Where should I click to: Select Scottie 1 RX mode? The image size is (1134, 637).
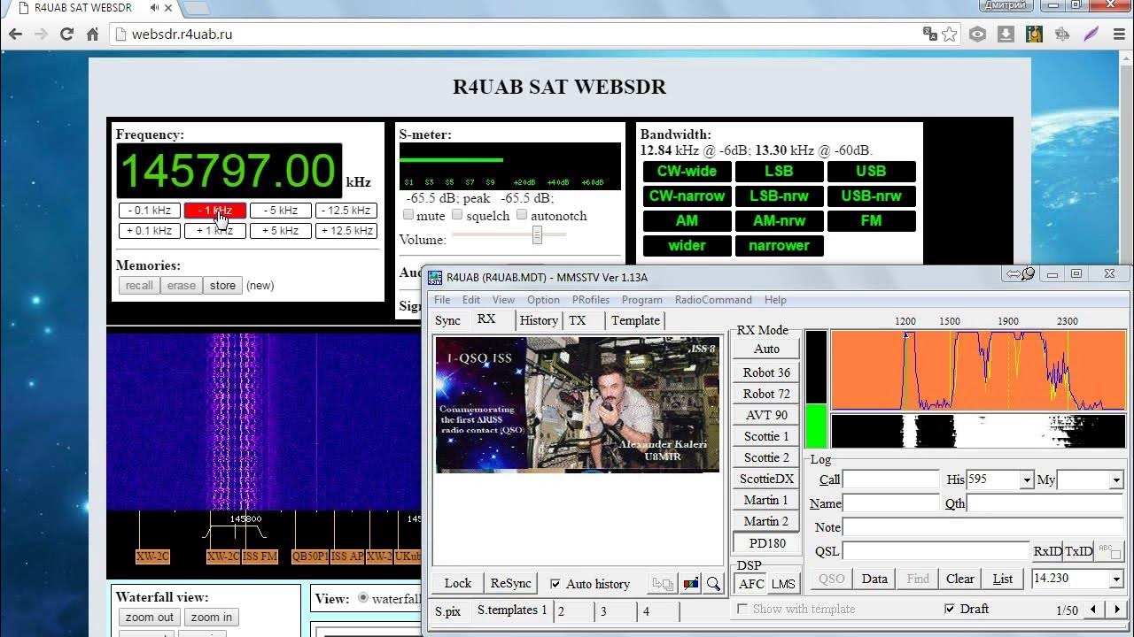pyautogui.click(x=766, y=436)
